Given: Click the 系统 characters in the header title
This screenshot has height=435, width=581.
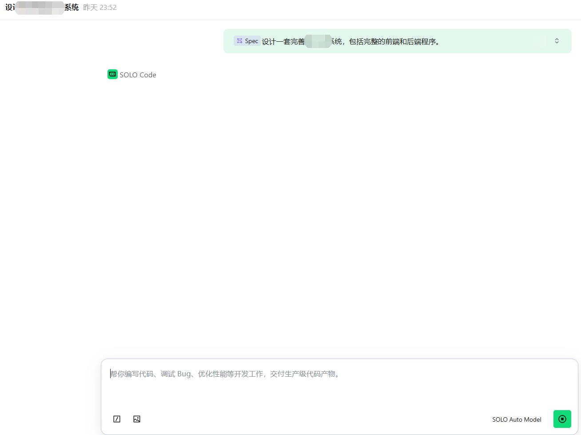Looking at the screenshot, I should (x=72, y=8).
